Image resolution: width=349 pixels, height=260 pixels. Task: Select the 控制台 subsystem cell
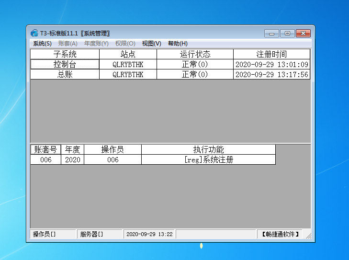click(x=65, y=64)
